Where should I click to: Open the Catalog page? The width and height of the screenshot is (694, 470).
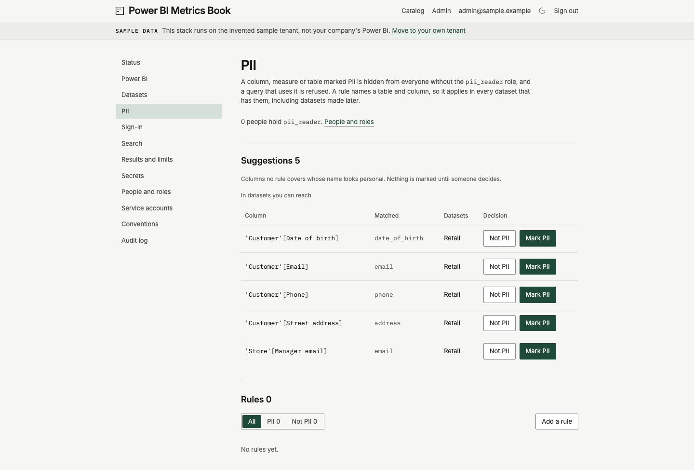click(x=413, y=11)
